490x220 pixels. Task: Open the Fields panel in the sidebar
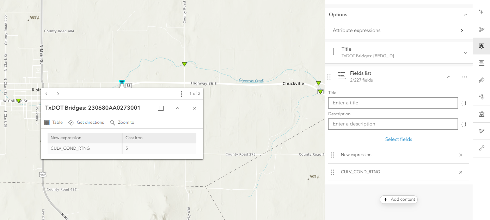pos(482,63)
